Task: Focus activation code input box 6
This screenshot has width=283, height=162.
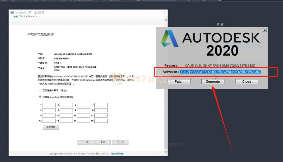Action: [x=66, y=110]
